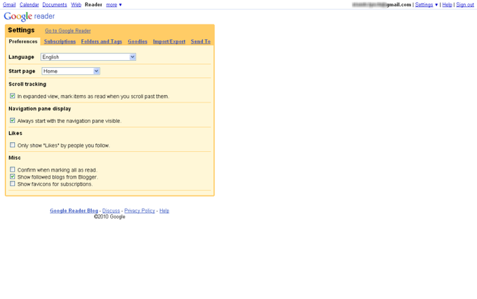
Task: Click Sign out
Action: point(465,5)
